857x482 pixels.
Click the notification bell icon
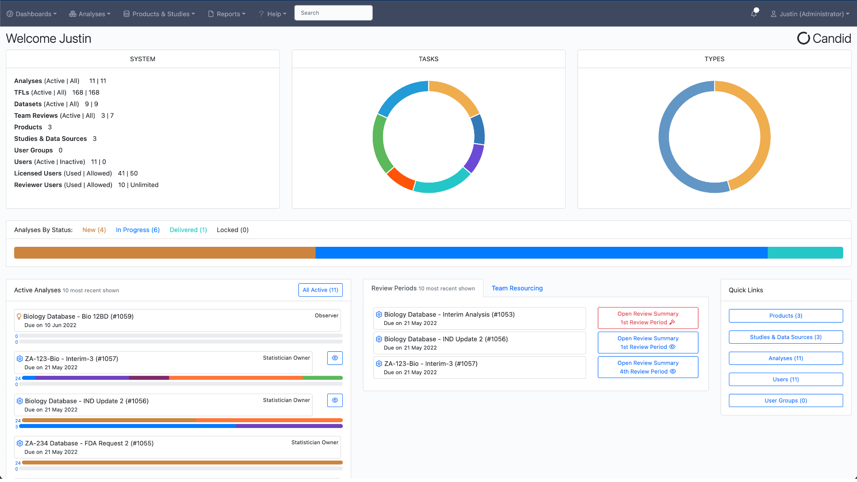click(754, 13)
